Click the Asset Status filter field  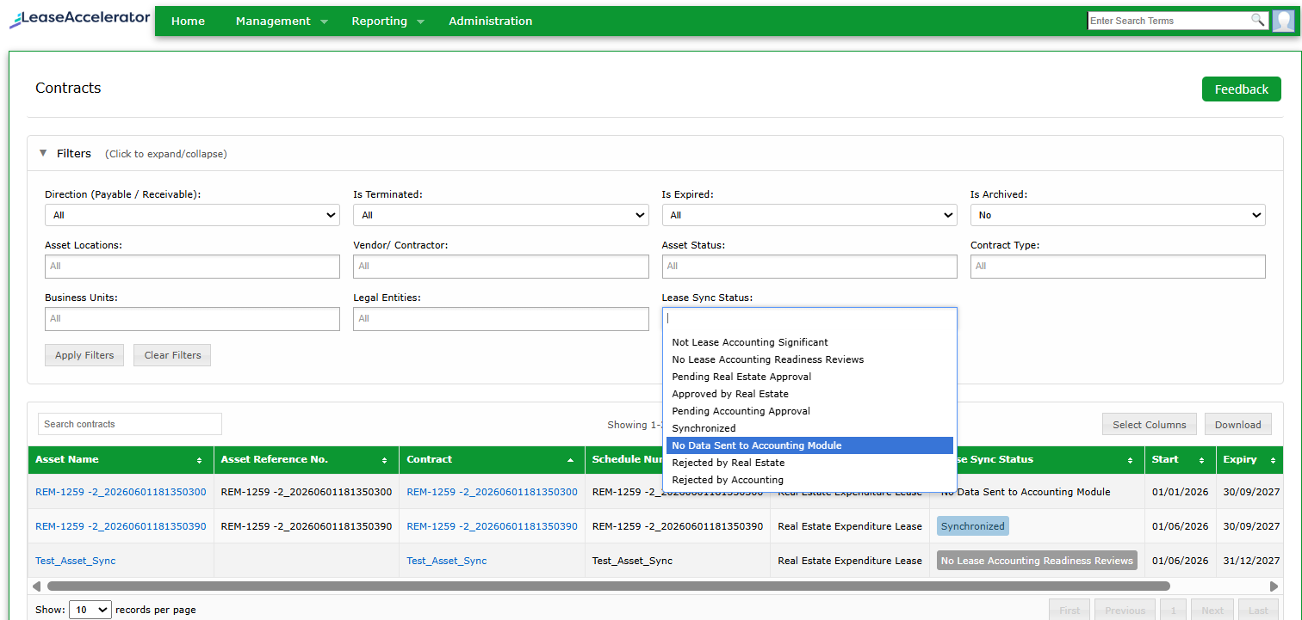click(x=809, y=267)
